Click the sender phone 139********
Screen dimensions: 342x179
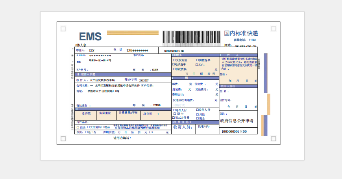click(137, 51)
